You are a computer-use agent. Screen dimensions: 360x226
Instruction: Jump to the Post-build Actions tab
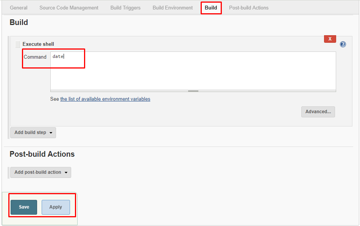tap(249, 8)
